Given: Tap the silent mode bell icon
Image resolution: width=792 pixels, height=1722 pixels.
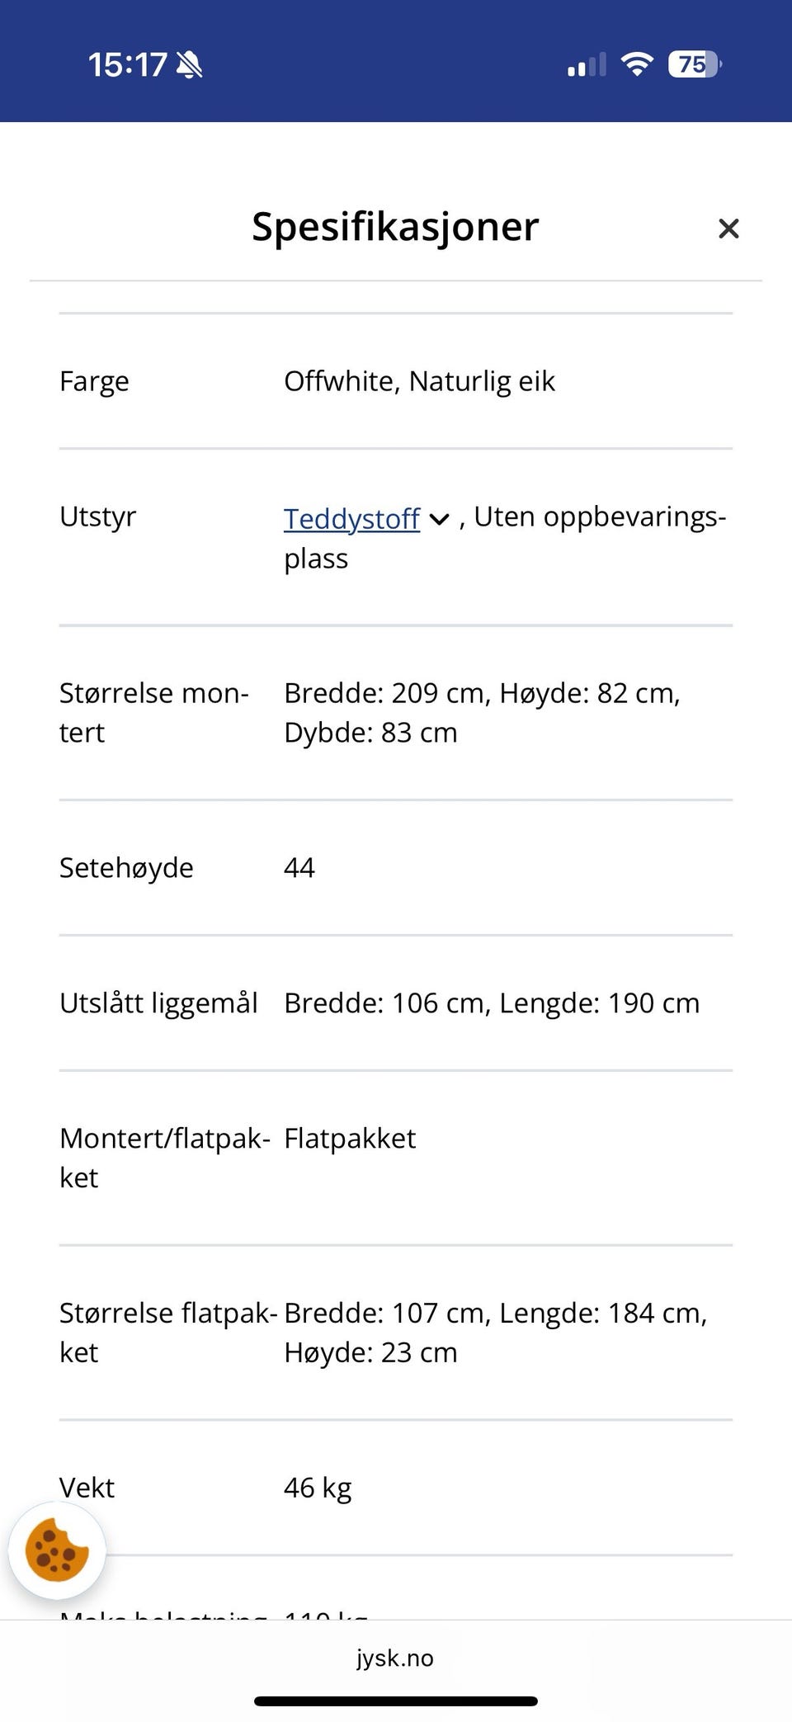Looking at the screenshot, I should coord(190,64).
